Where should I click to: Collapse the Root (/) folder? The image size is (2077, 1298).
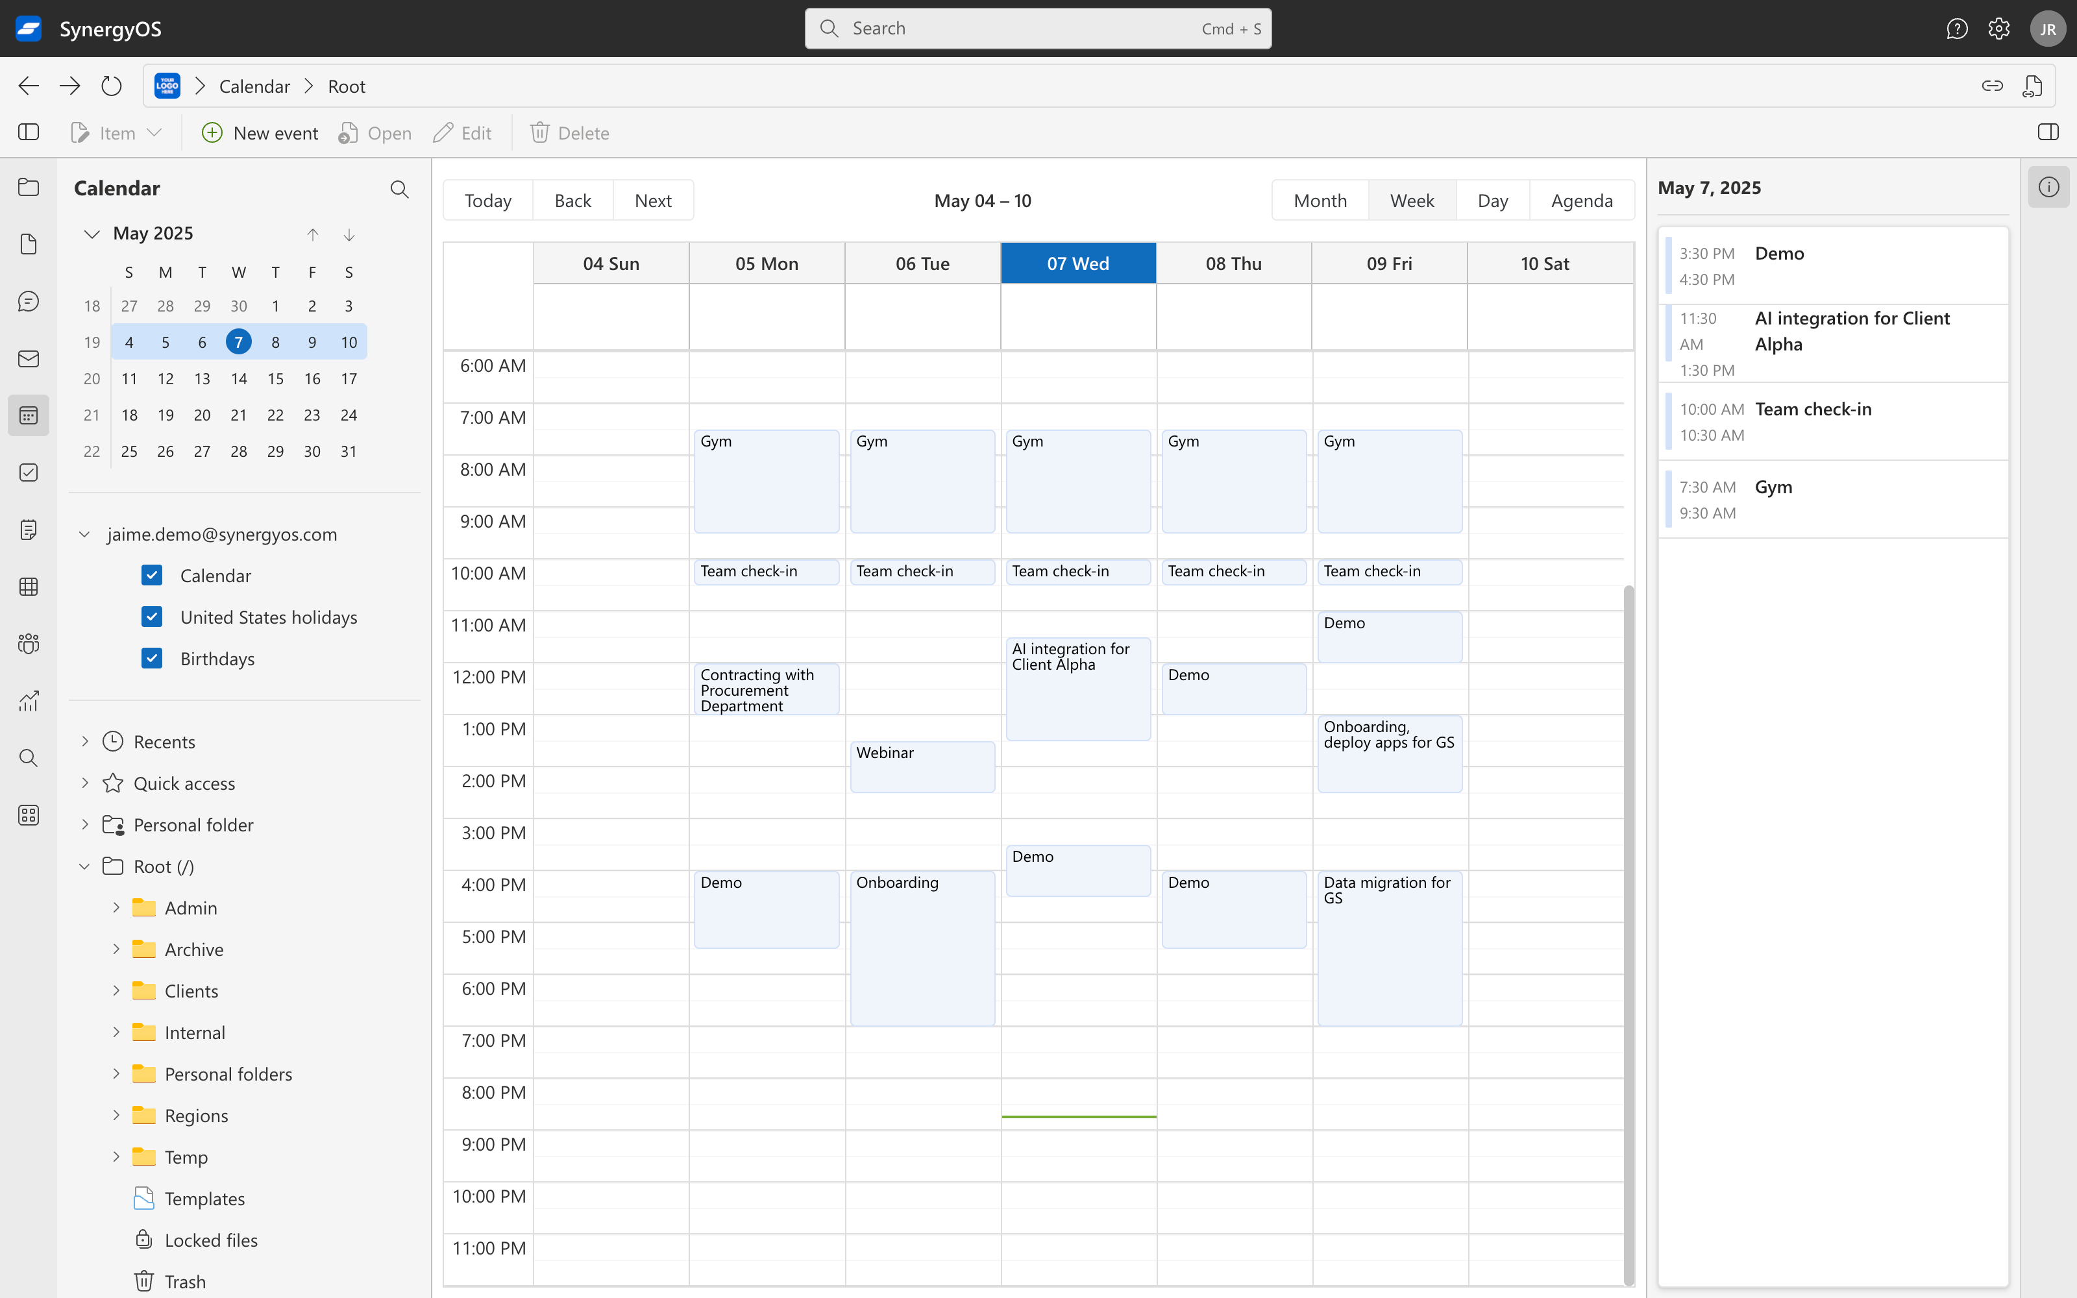84,866
